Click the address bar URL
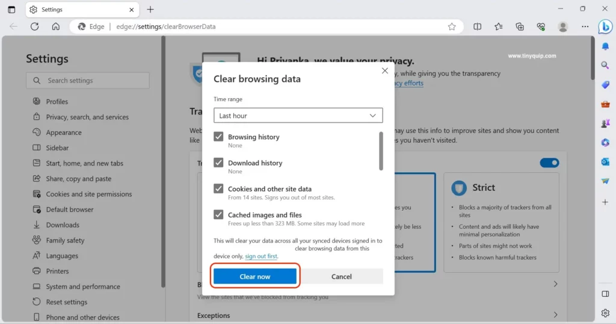The width and height of the screenshot is (616, 324). [x=166, y=26]
